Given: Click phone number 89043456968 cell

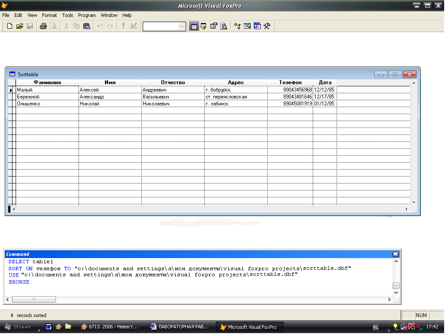Looking at the screenshot, I should tap(290, 90).
